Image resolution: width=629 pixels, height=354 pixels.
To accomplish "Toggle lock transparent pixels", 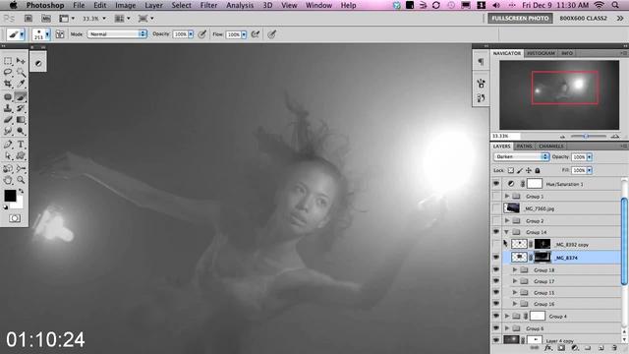I will coord(511,170).
